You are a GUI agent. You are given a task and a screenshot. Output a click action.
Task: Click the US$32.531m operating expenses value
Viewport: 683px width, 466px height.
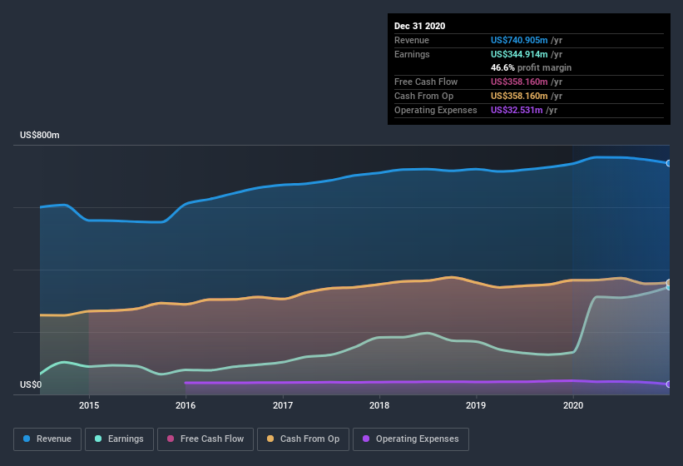(x=517, y=110)
